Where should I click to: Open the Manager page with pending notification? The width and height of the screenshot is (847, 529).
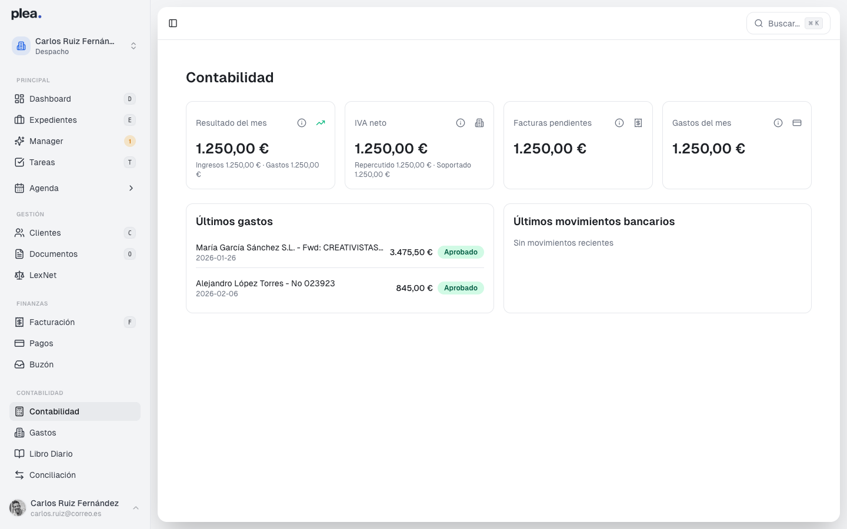tap(46, 141)
